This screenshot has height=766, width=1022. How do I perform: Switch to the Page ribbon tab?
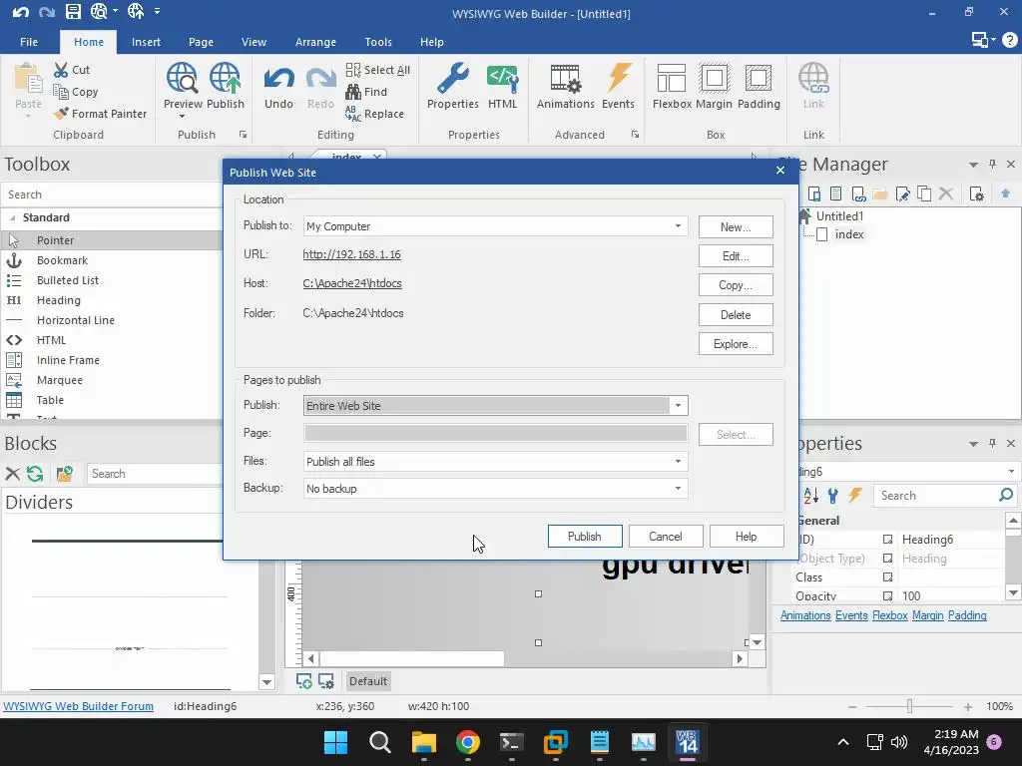(201, 42)
